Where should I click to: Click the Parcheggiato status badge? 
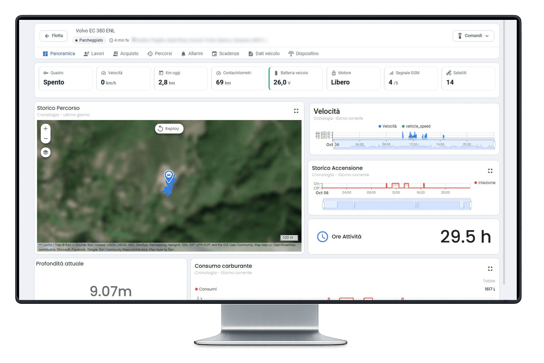pos(89,40)
